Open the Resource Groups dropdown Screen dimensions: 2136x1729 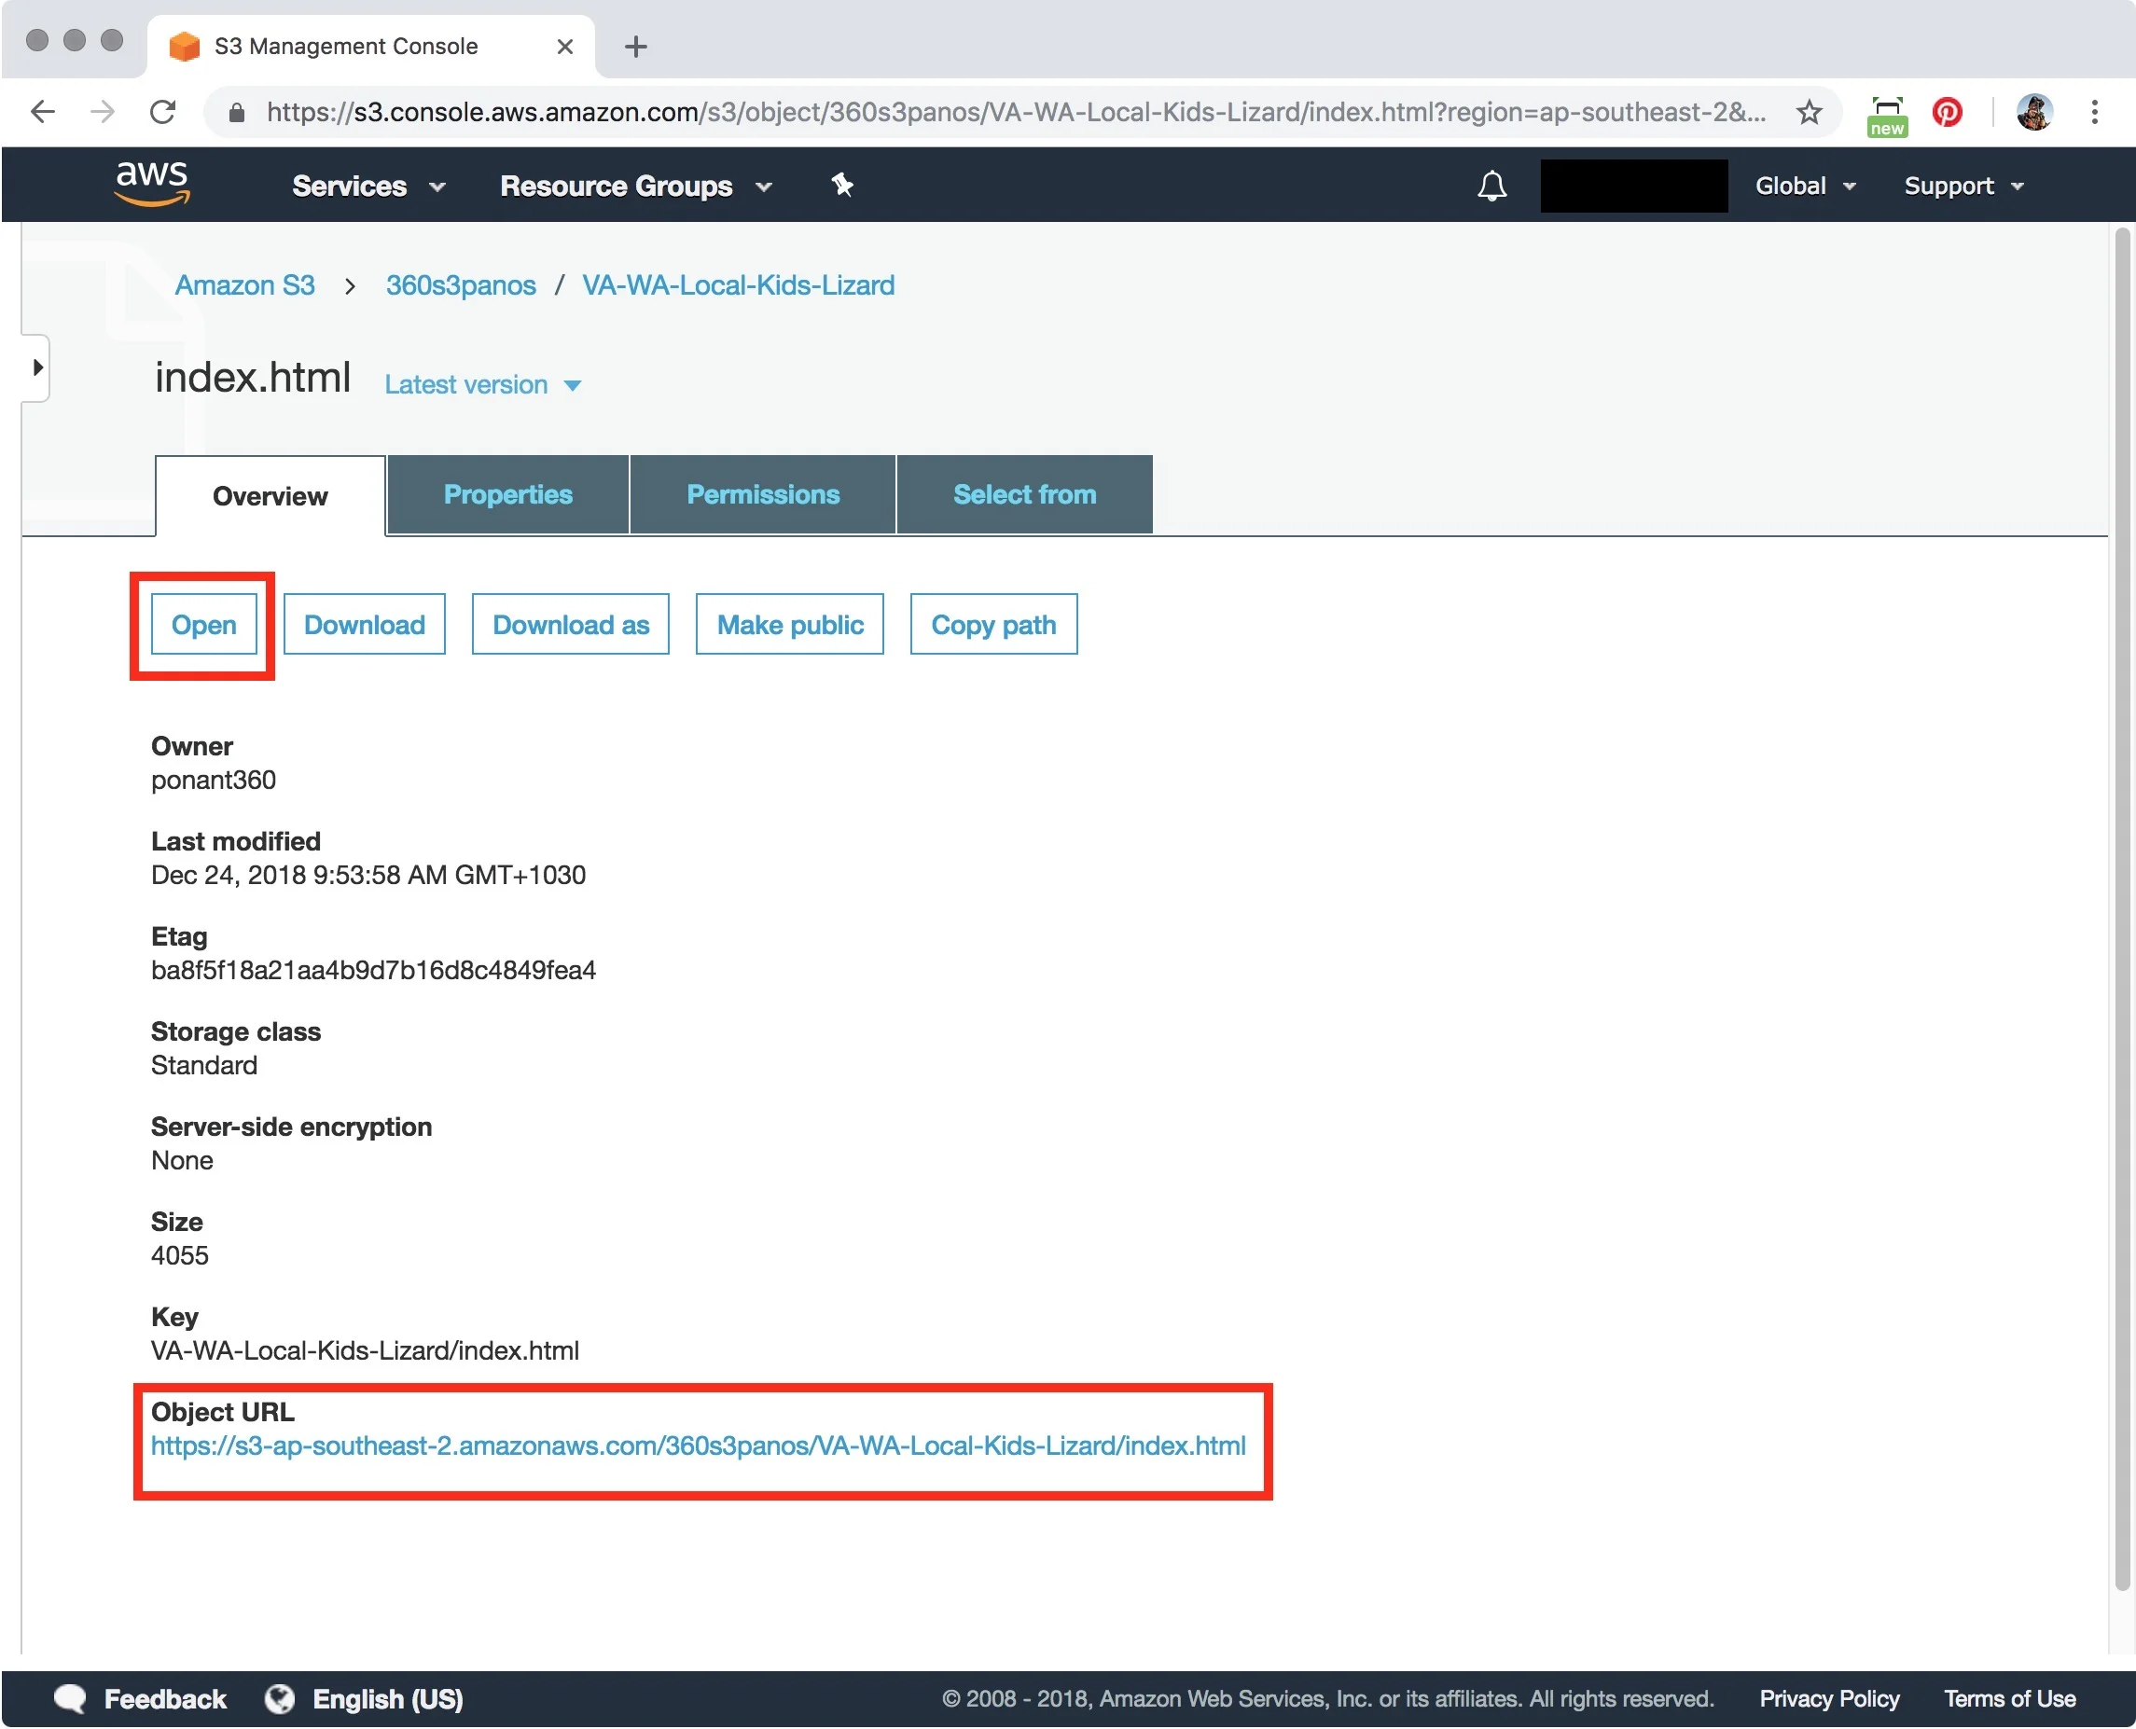click(x=637, y=187)
